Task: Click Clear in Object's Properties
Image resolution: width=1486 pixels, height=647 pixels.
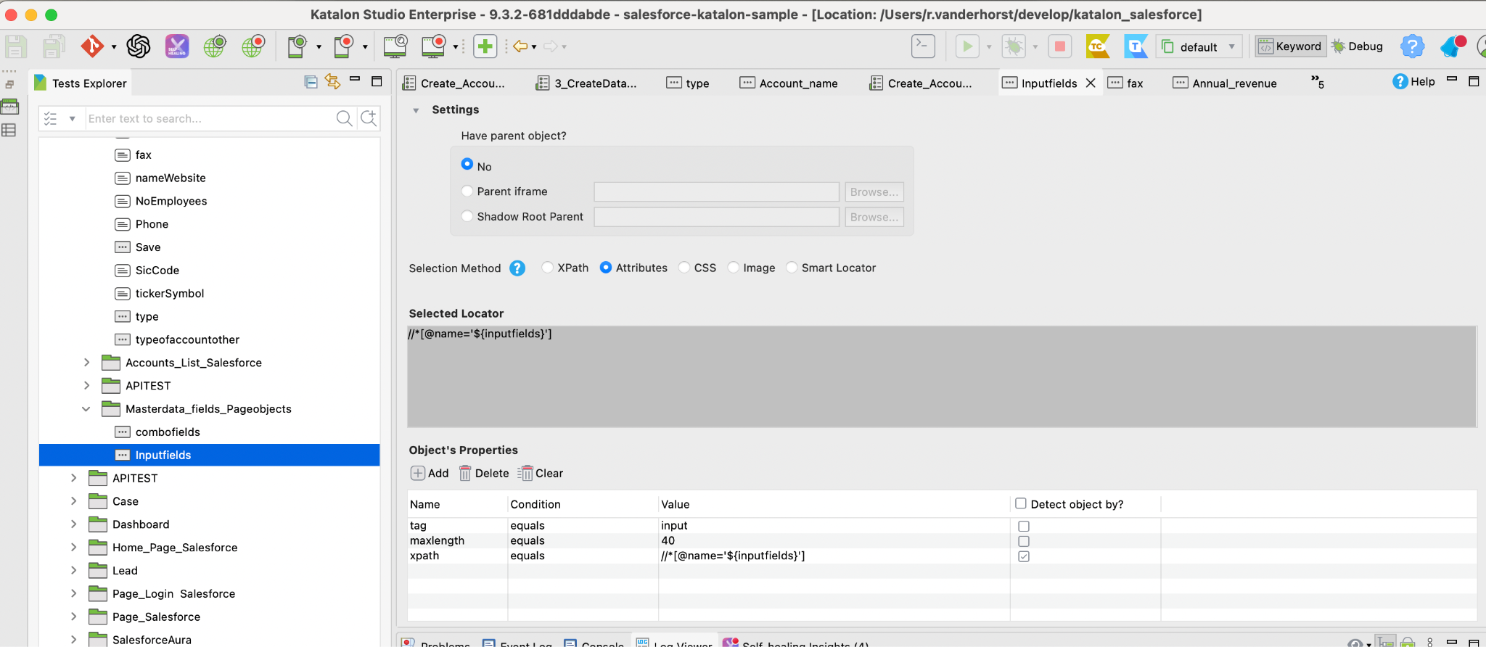Action: (x=541, y=473)
